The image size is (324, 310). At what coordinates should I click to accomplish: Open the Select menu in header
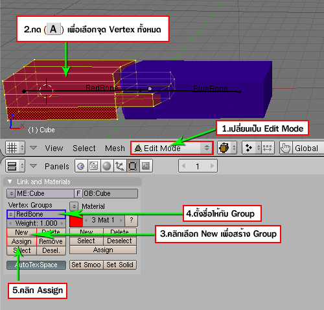[x=84, y=149]
